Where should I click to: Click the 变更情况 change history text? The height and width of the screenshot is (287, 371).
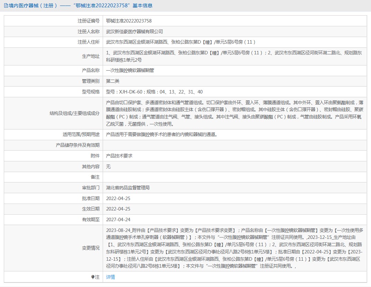[x=234, y=248]
